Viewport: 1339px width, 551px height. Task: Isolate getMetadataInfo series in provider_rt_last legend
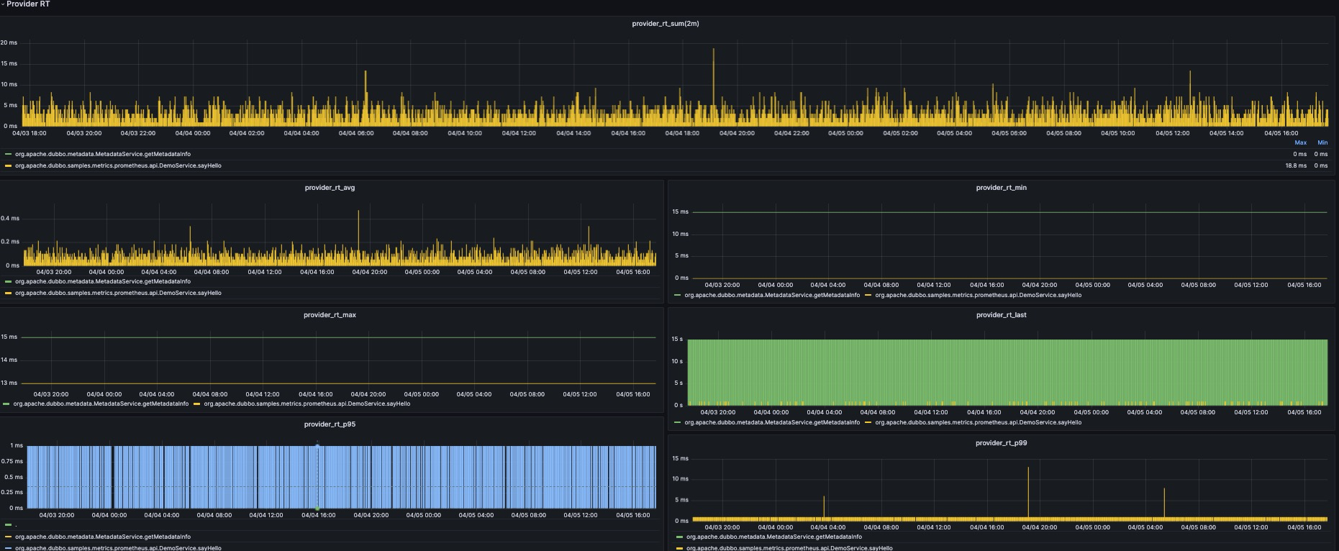coord(771,422)
